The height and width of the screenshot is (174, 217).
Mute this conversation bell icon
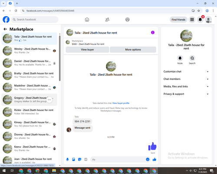[180, 58]
